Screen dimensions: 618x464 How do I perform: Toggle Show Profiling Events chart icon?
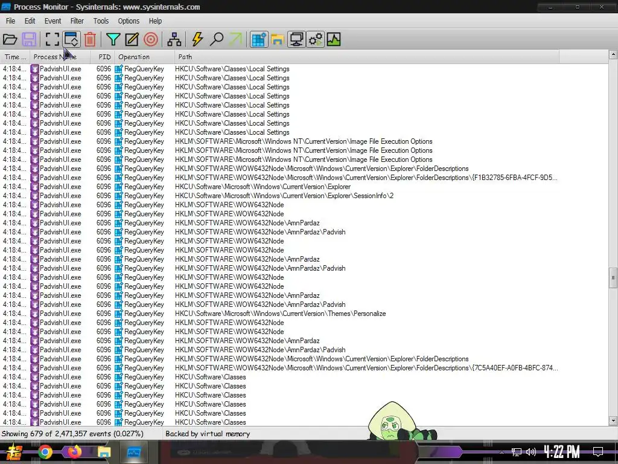(333, 39)
